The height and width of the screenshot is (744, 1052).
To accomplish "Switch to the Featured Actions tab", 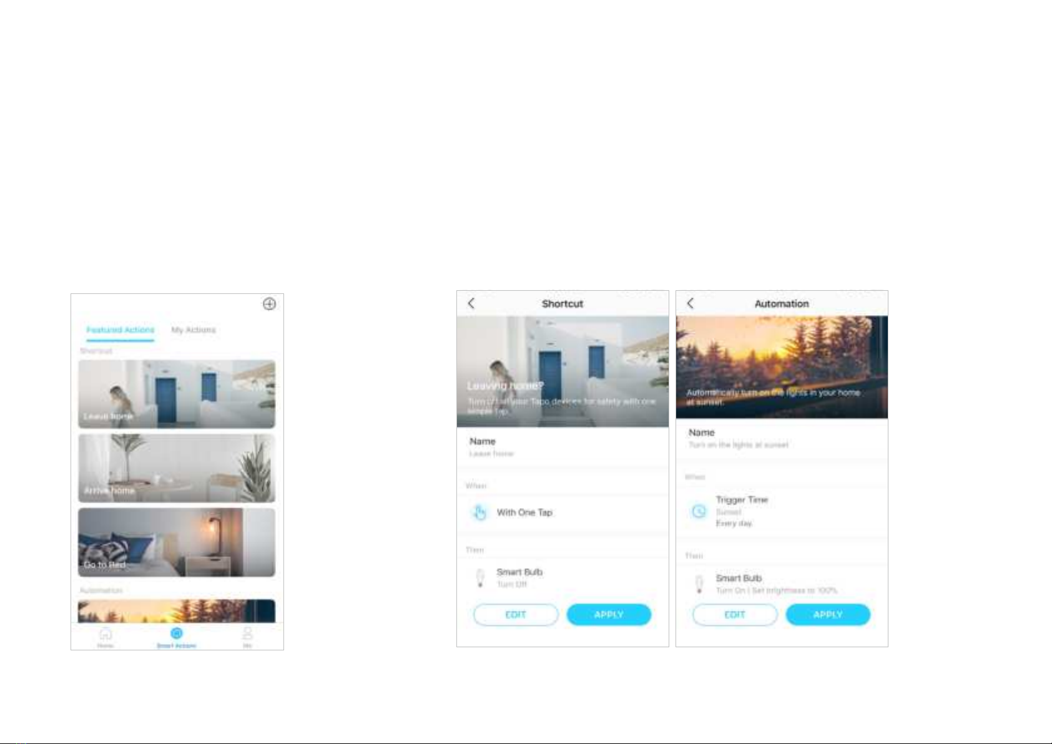I will pyautogui.click(x=120, y=330).
